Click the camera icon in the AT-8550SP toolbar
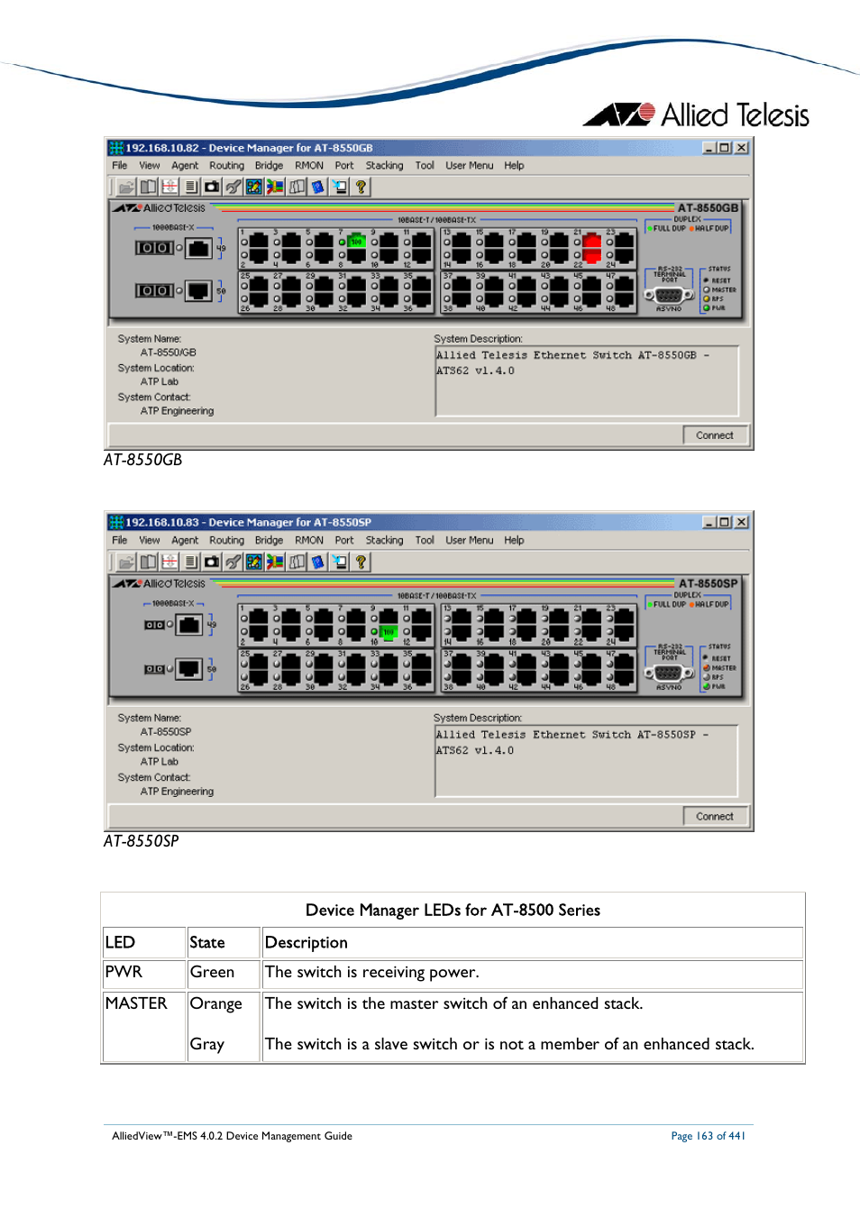Viewport: 860px width, 1218px height. point(212,562)
